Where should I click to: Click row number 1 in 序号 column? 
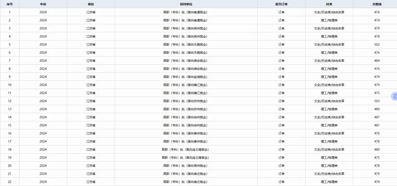pyautogui.click(x=10, y=12)
